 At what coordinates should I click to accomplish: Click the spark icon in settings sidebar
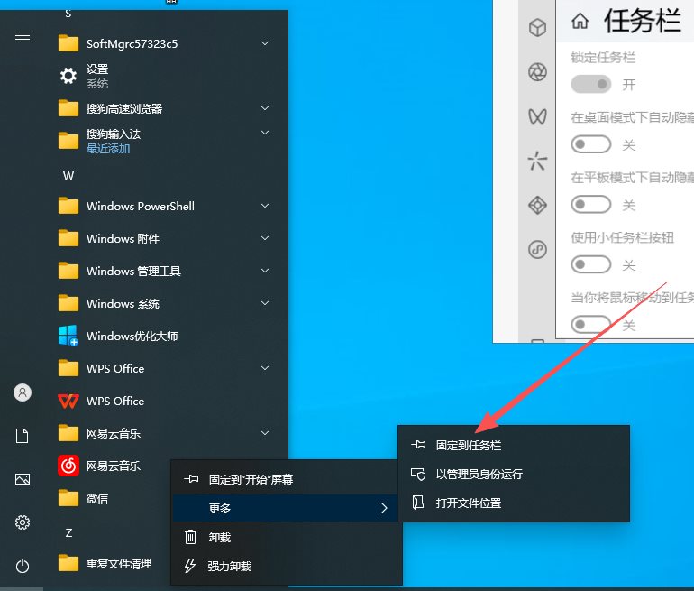coord(537,161)
